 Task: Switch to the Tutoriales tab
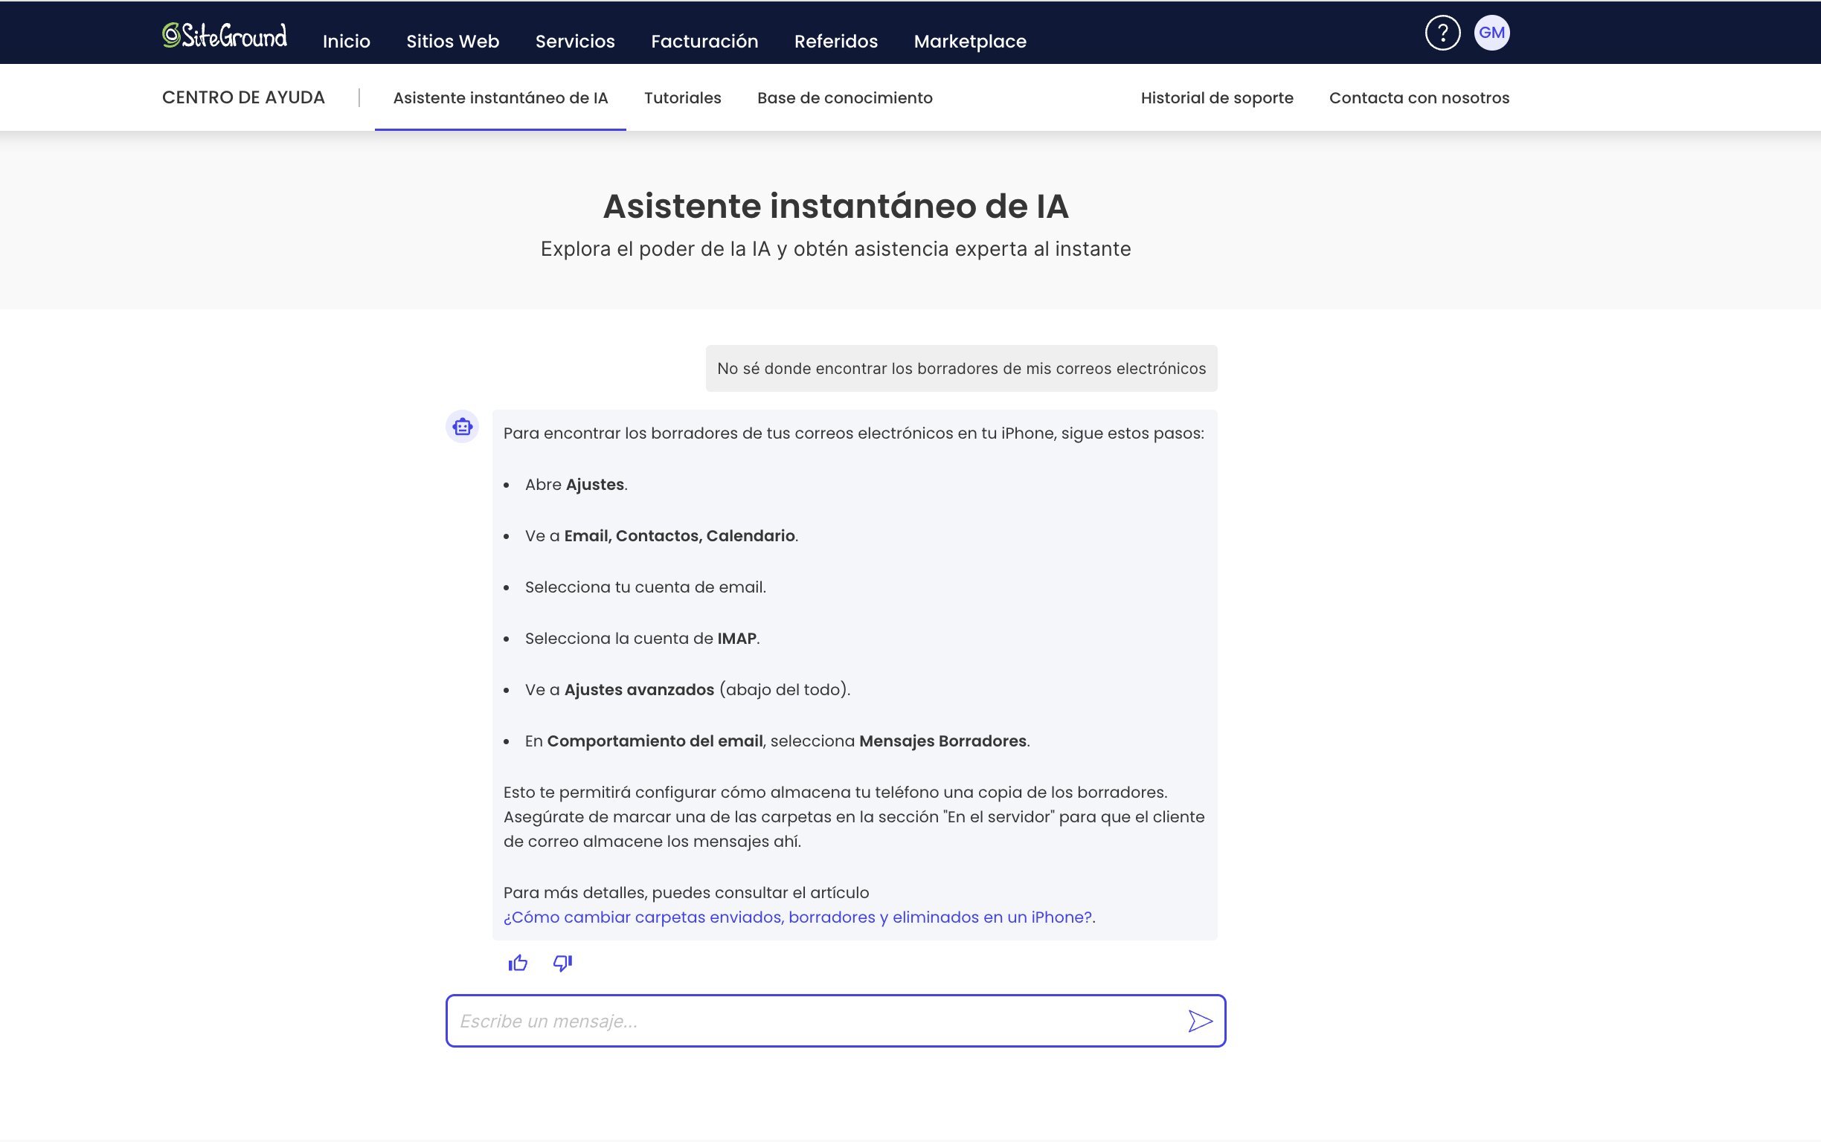tap(682, 97)
